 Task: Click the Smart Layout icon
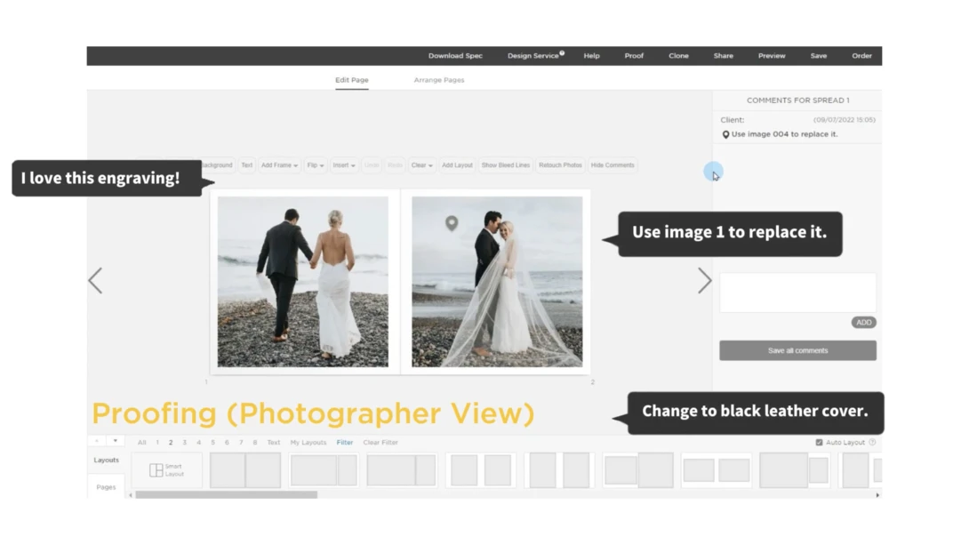click(156, 470)
